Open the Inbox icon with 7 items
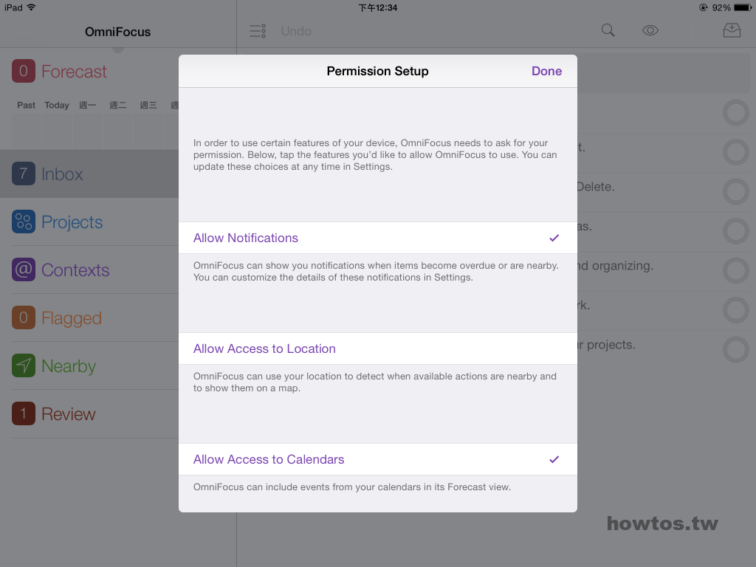The height and width of the screenshot is (567, 756). pos(24,173)
